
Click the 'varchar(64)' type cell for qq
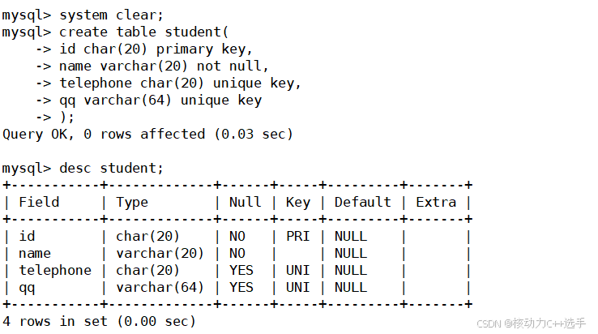pos(160,288)
